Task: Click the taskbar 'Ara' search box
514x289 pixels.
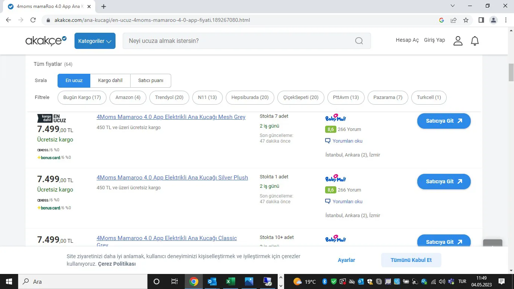Action: [82, 281]
